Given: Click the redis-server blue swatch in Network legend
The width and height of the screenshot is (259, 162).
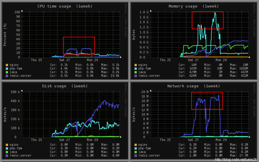Looking at the screenshot, I should tap(136, 156).
